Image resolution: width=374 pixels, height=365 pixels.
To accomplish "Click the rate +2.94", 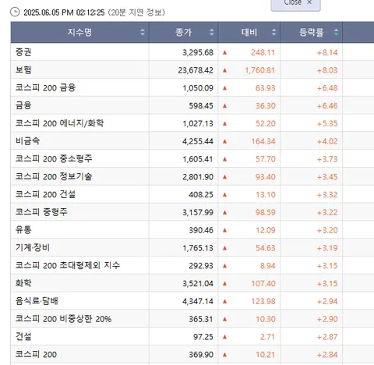I will [x=327, y=301].
